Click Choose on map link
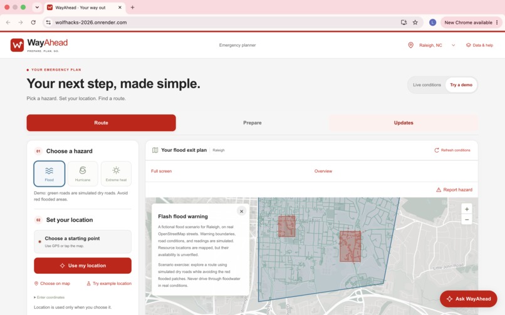 pos(52,284)
